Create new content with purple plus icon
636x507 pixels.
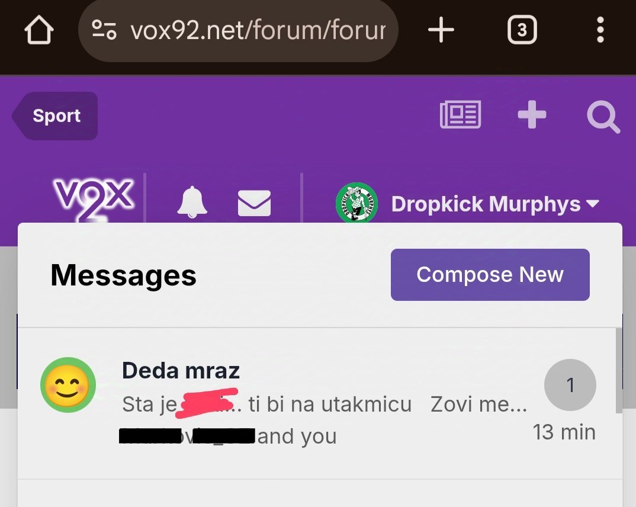[532, 115]
